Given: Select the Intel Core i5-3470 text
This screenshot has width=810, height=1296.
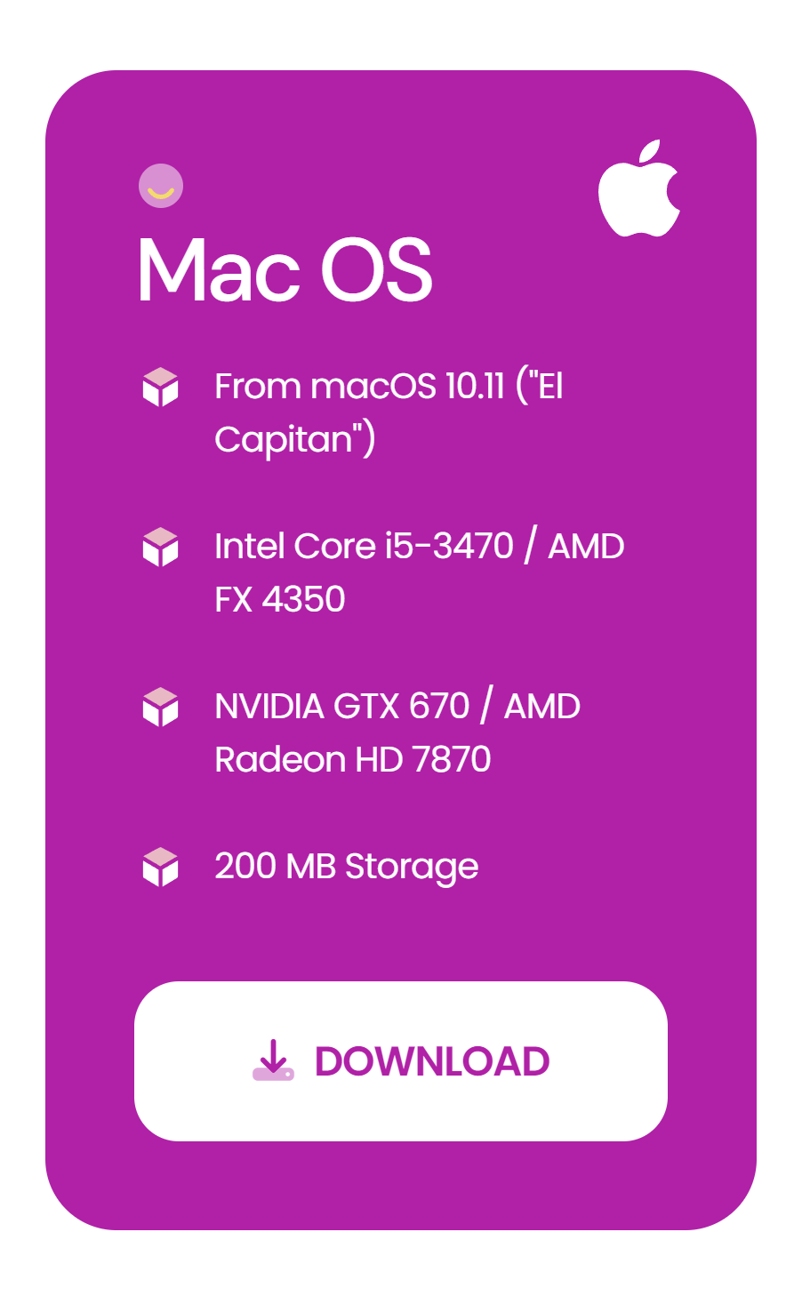Looking at the screenshot, I should click(x=365, y=547).
